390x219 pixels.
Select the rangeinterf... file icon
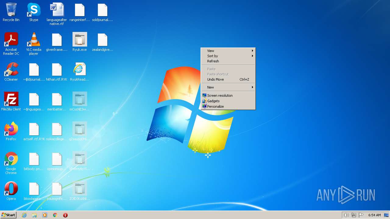pyautogui.click(x=80, y=12)
